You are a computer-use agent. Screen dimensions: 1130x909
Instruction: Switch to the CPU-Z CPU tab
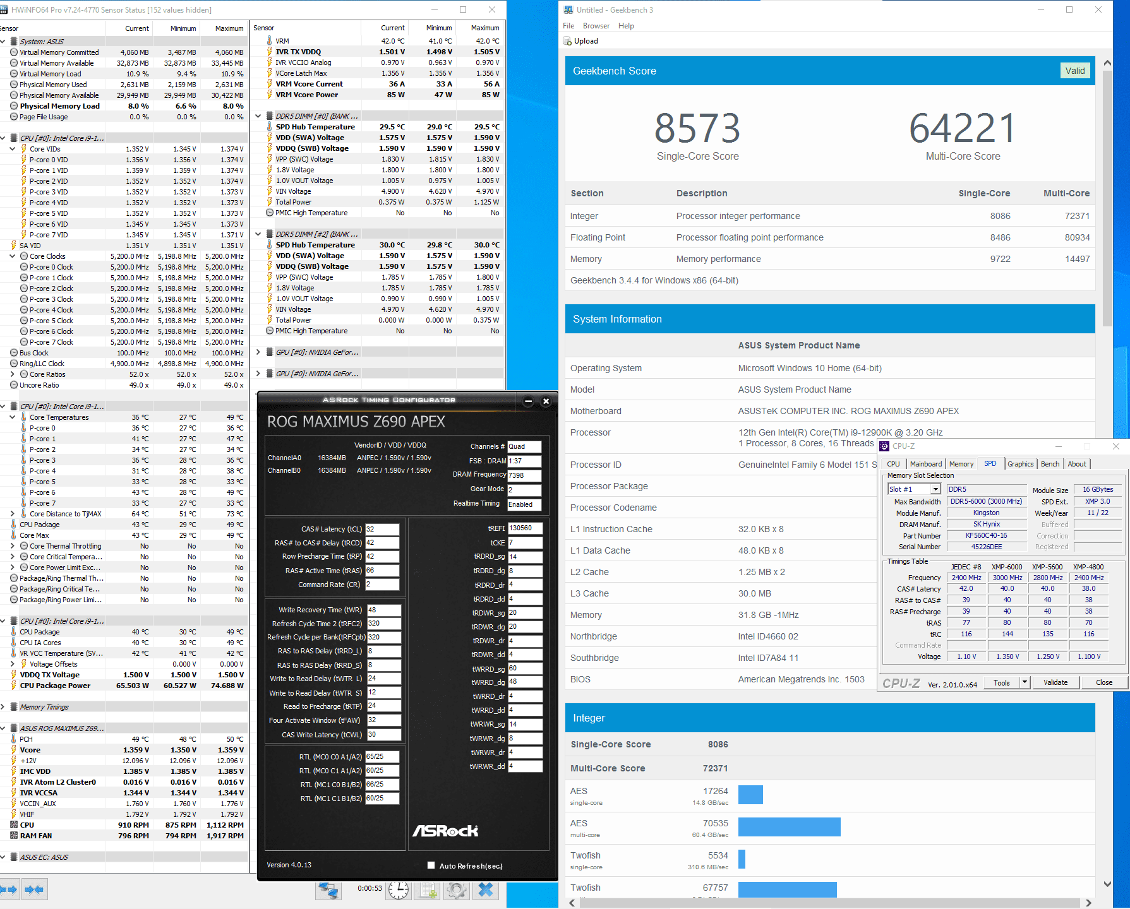tap(893, 464)
